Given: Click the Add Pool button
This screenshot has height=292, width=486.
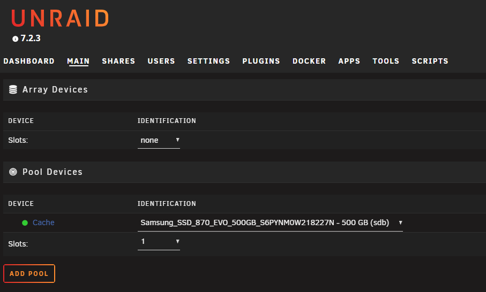Looking at the screenshot, I should 29,273.
